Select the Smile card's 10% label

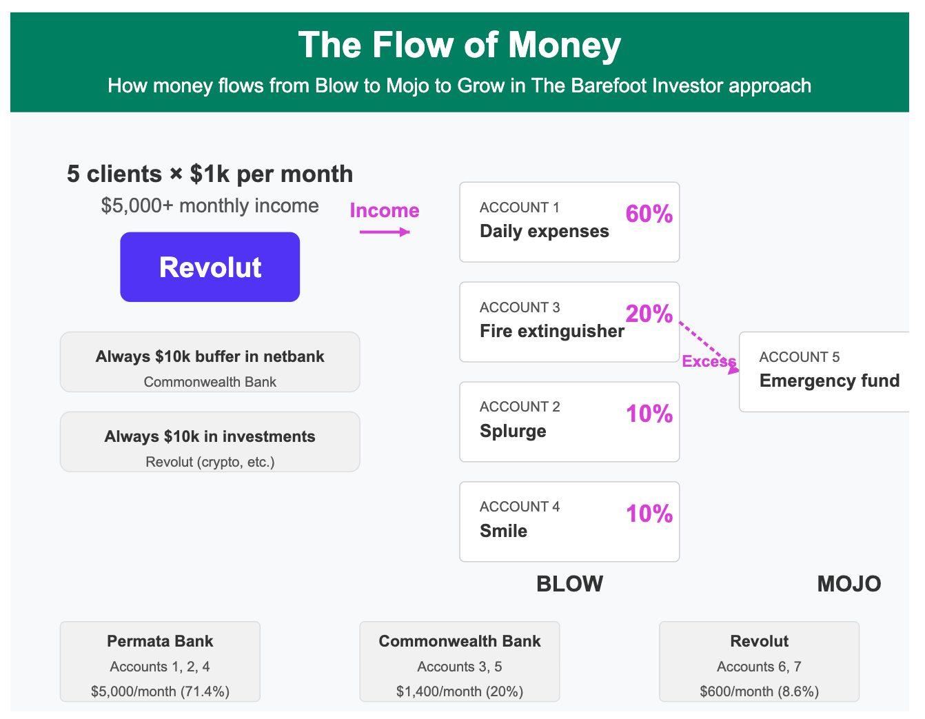click(x=649, y=514)
